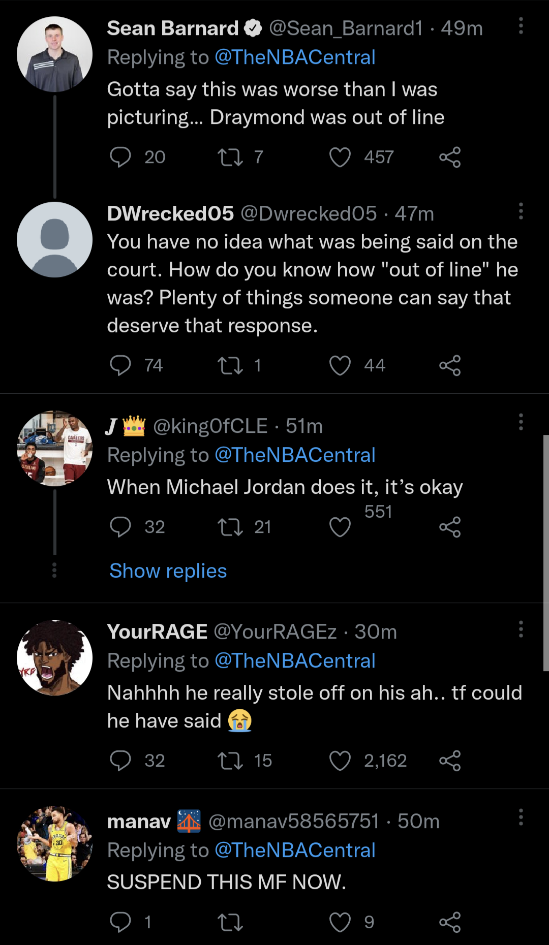Like DWrecked05's tweet

[340, 365]
